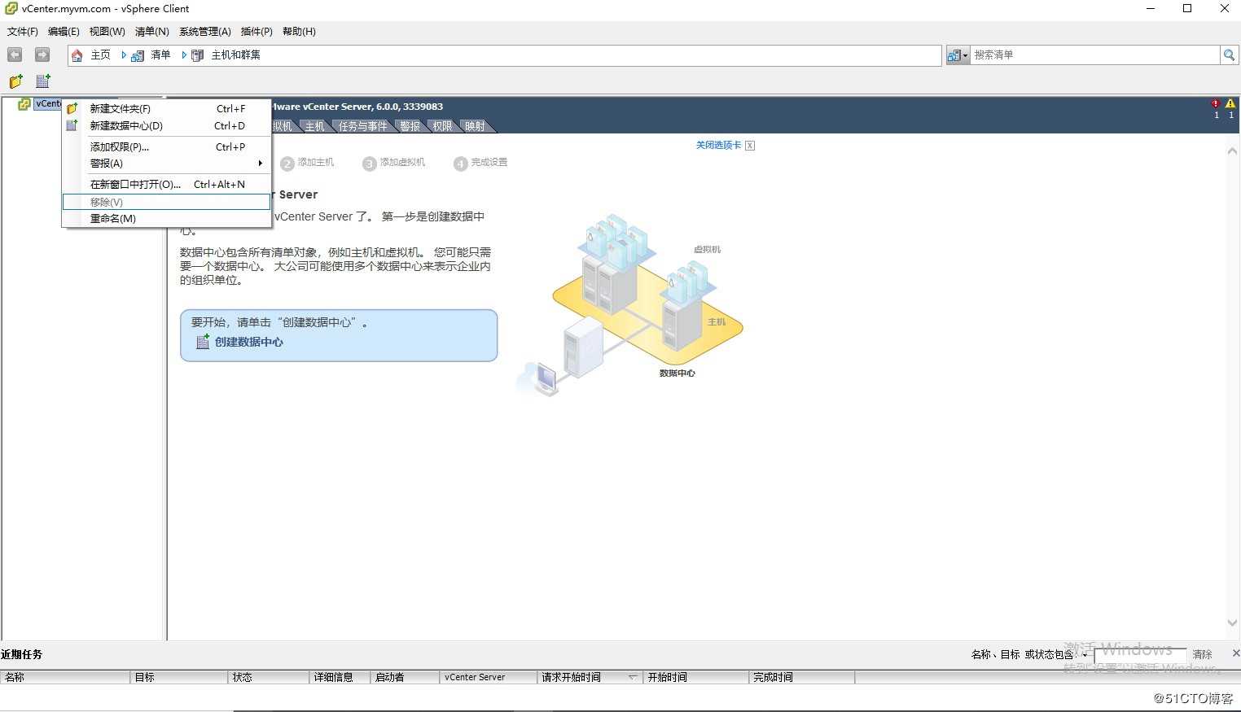This screenshot has height=712, width=1241.
Task: Click the new folder toolbar icon
Action: pyautogui.click(x=16, y=81)
